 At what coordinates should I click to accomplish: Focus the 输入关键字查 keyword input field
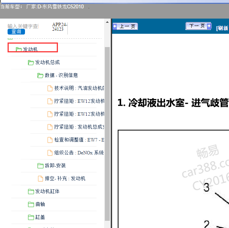click(23, 26)
